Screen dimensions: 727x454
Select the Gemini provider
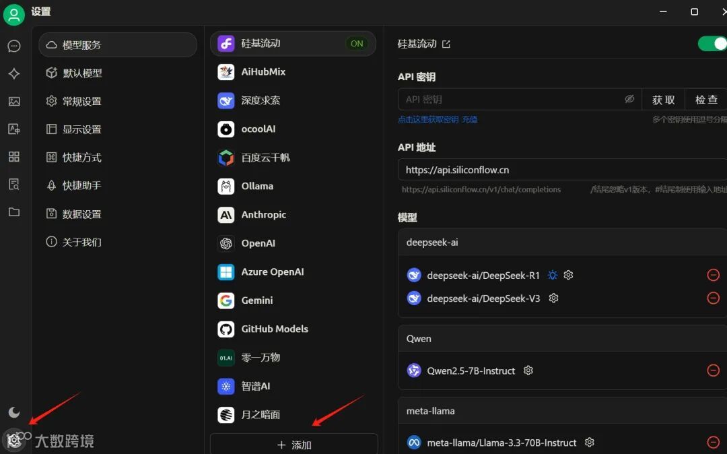[x=293, y=300]
